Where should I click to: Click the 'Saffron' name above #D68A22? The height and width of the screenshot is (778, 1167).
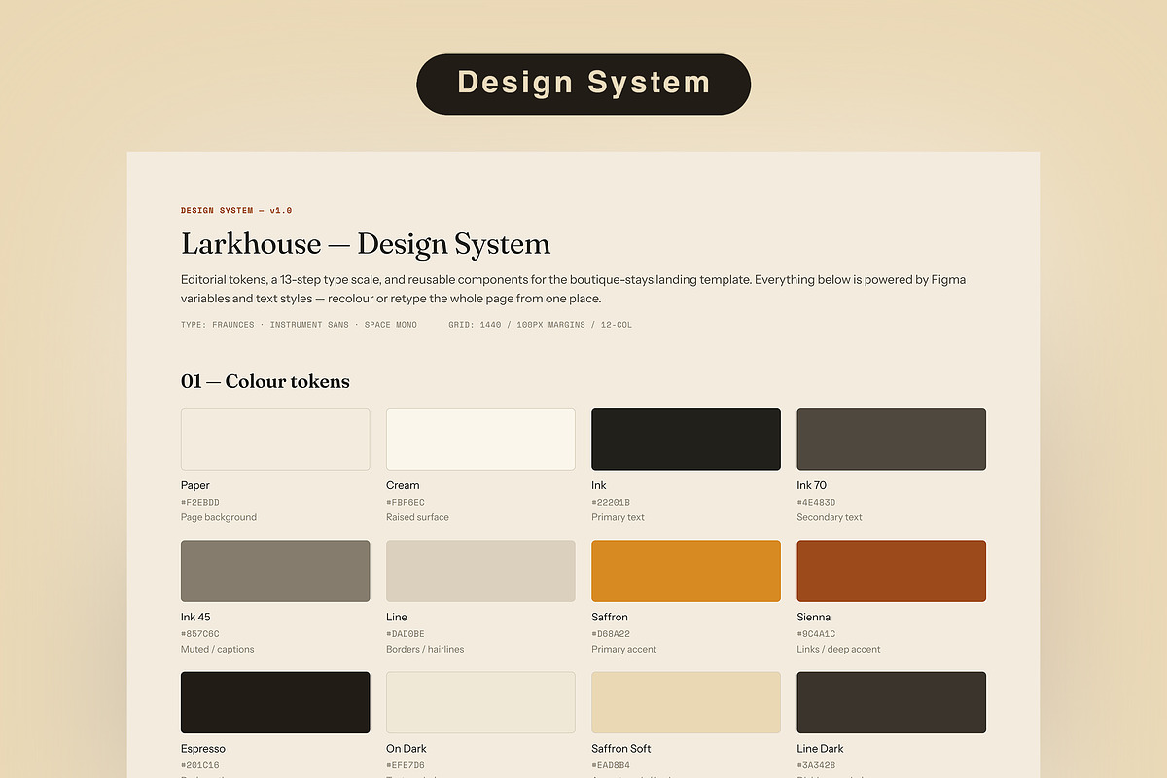point(610,617)
